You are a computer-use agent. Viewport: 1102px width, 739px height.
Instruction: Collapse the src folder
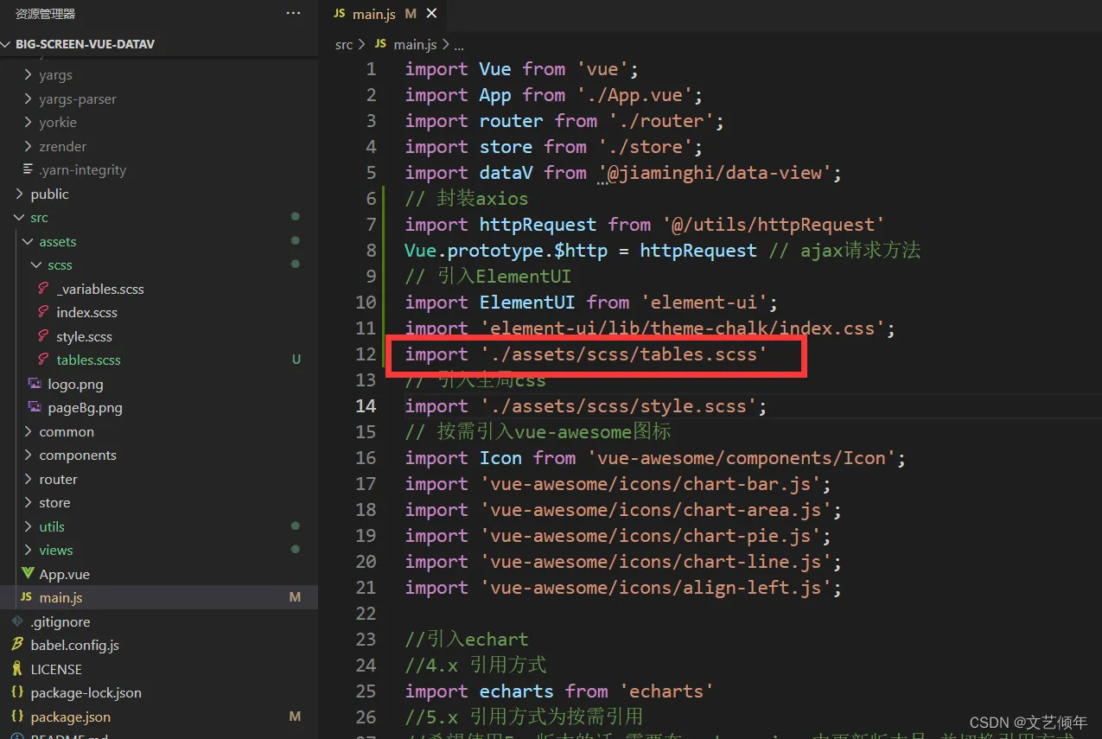(39, 218)
